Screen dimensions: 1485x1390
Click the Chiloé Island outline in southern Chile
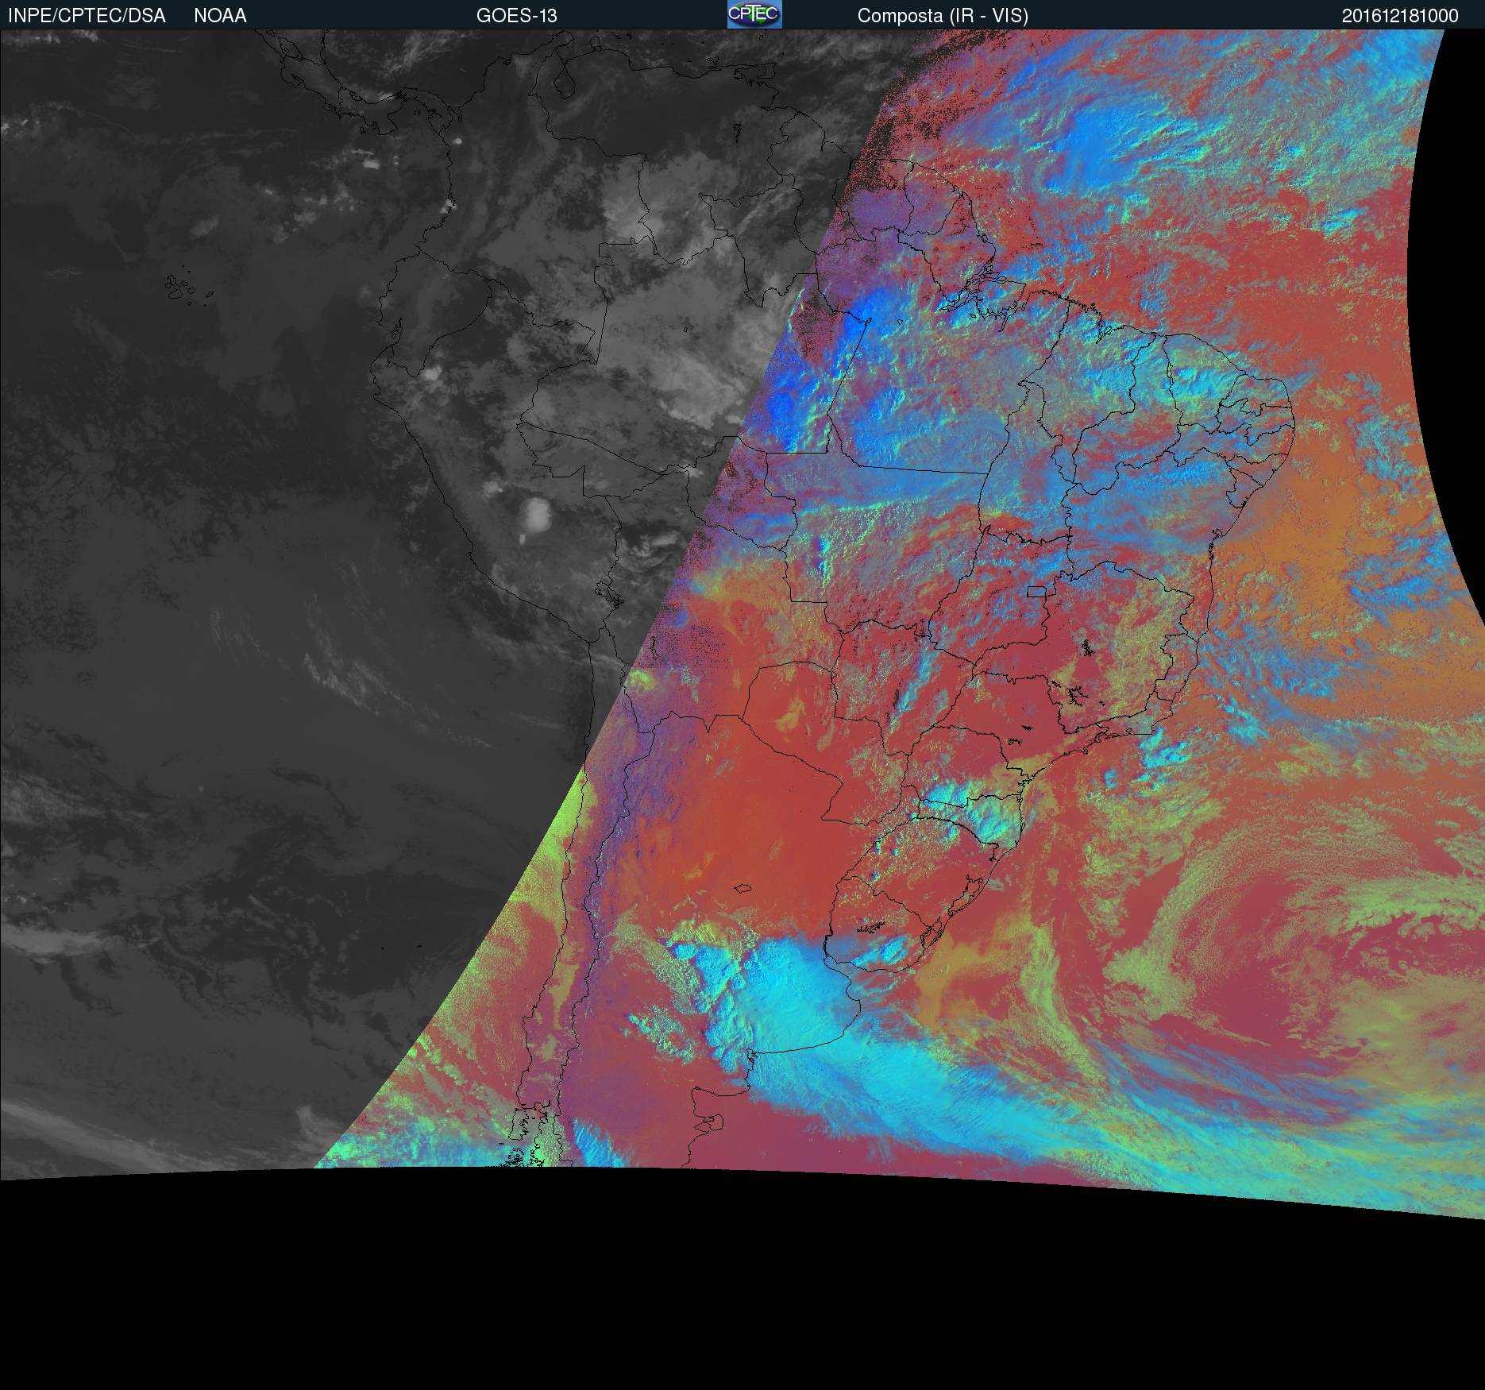(x=517, y=1128)
